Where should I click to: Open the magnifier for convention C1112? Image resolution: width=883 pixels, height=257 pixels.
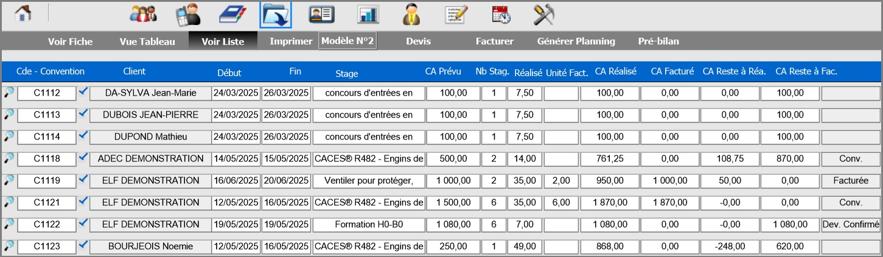click(9, 93)
